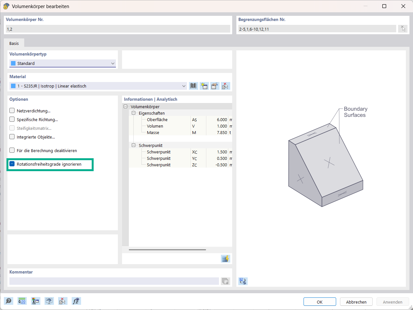This screenshot has height=310, width=413.
Task: Click the 7.850 mass value
Action: coord(222,132)
